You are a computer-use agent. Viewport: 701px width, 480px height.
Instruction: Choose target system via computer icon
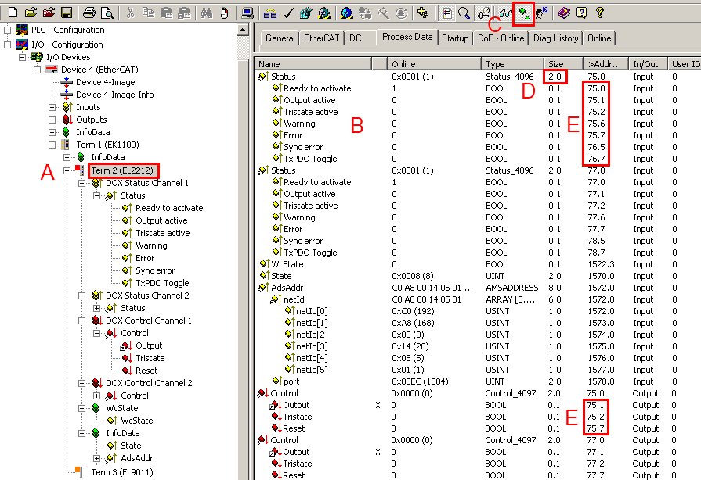pos(247,13)
